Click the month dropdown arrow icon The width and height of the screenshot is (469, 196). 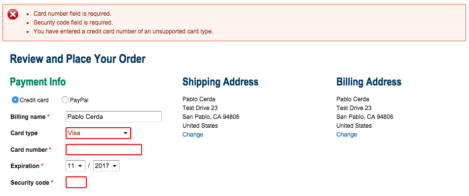pos(80,166)
